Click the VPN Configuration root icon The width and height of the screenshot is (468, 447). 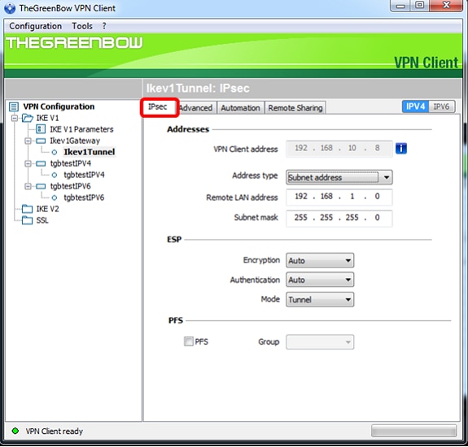click(14, 106)
